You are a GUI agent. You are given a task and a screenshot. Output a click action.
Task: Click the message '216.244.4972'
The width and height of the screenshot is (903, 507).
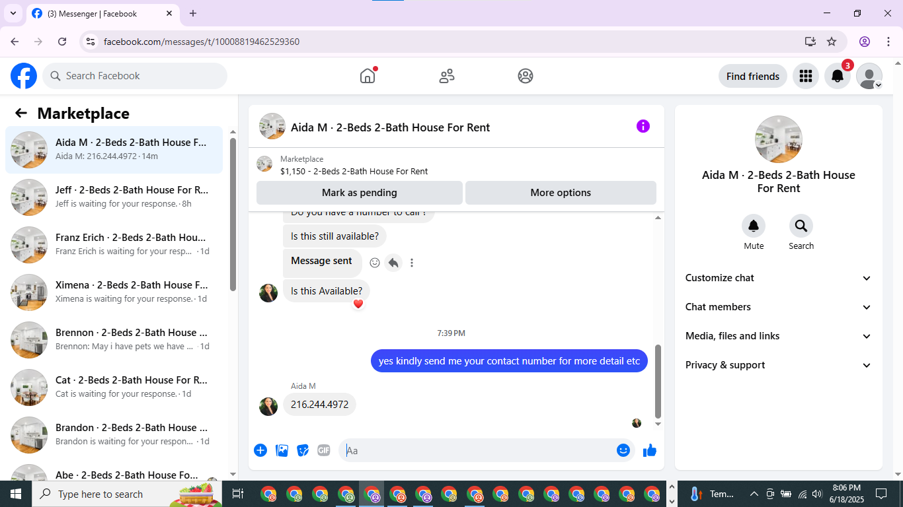(319, 404)
